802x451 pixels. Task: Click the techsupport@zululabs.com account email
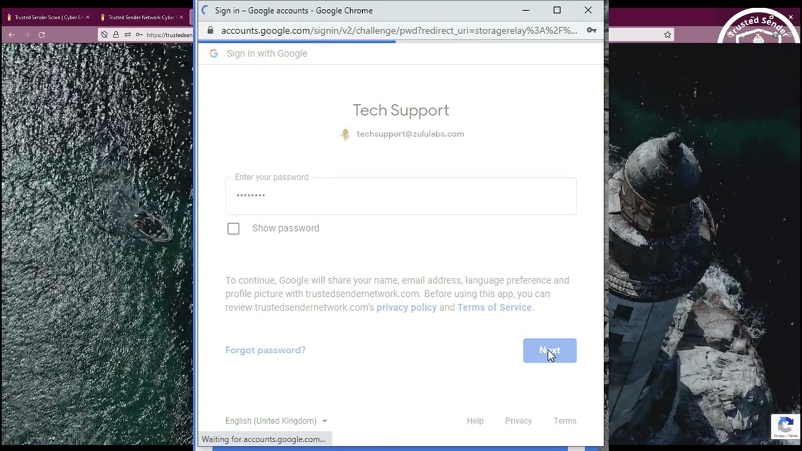(410, 134)
